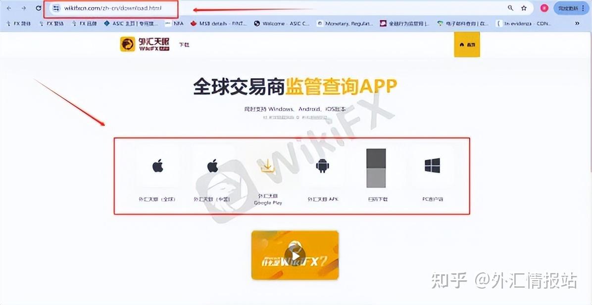This screenshot has height=305, width=592.
Task: Open the 下载 navigation menu item
Action: coord(185,45)
